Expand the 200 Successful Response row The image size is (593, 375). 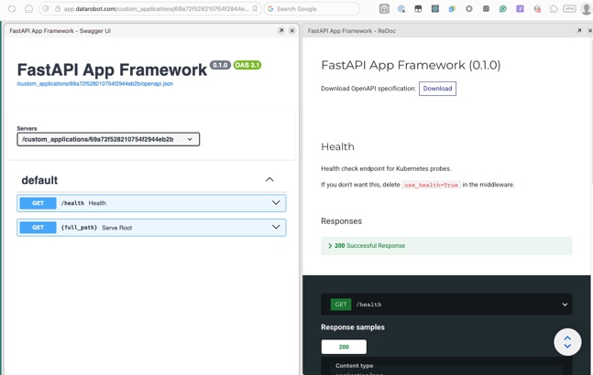coord(446,246)
